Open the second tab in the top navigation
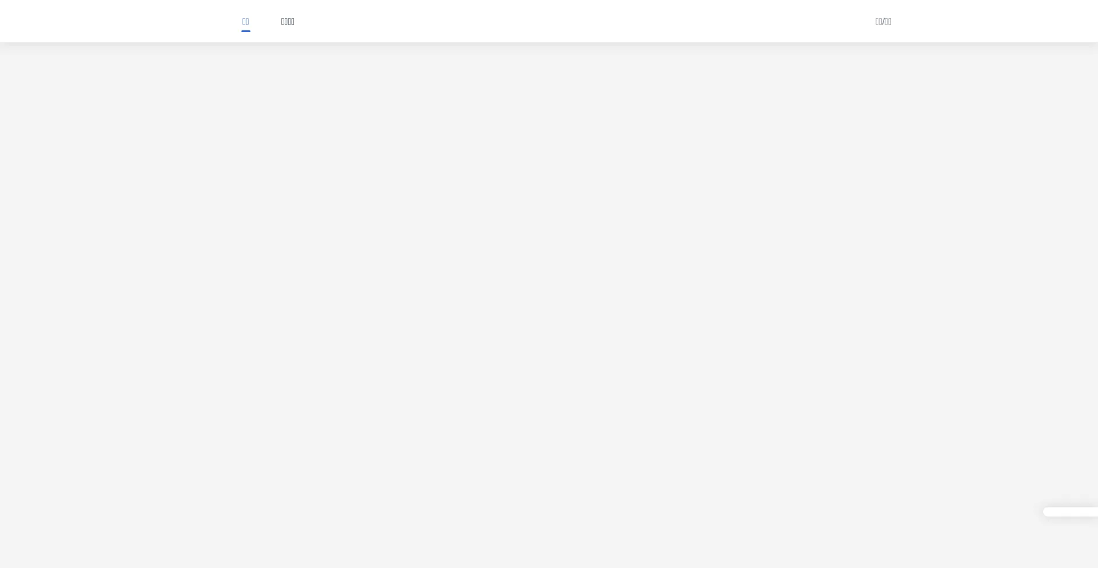The image size is (1098, 568). click(288, 22)
